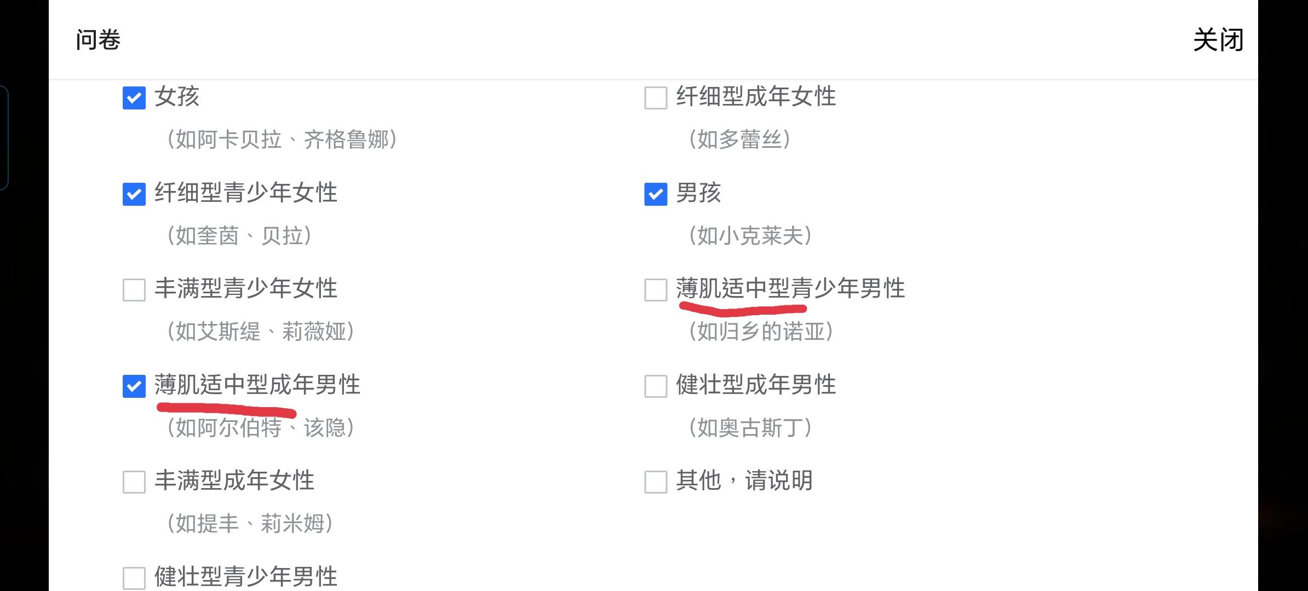
Task: Select the 薄肌适中型青少年男性 checkbox
Action: (656, 290)
